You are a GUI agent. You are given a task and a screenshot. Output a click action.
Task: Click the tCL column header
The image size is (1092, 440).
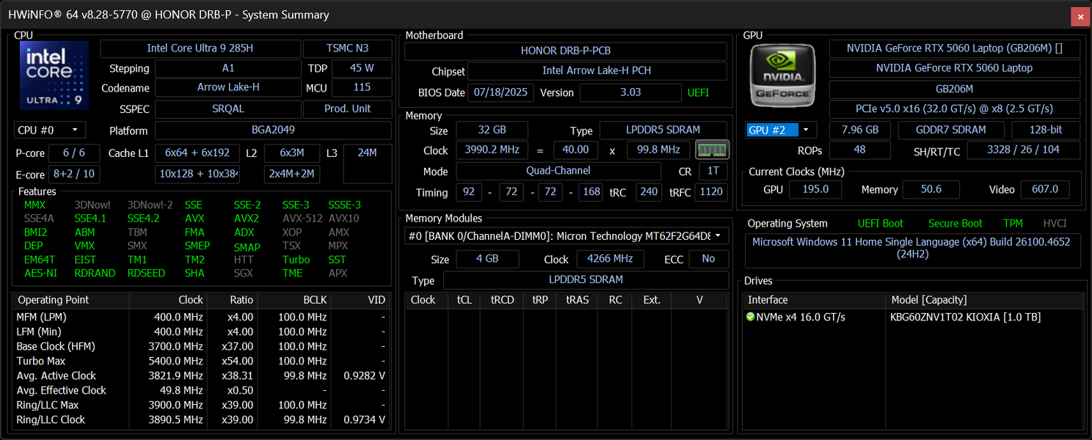pos(465,300)
